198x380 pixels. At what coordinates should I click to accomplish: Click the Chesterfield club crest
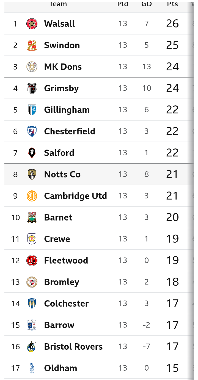[32, 131]
